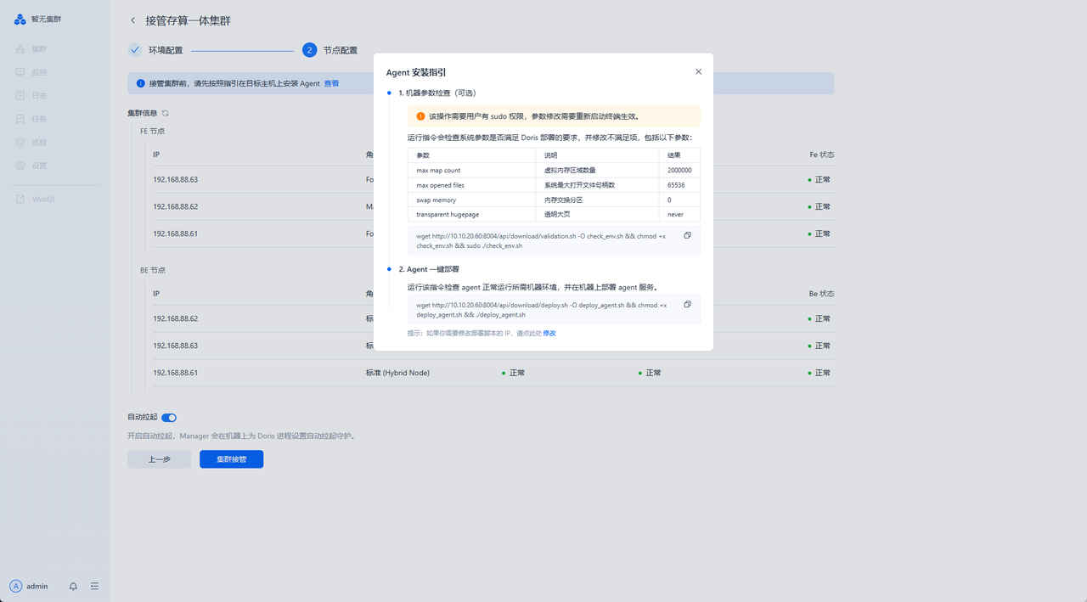Viewport: 1087px width, 602px height.
Task: Go back using the left arrow icon
Action: point(132,20)
